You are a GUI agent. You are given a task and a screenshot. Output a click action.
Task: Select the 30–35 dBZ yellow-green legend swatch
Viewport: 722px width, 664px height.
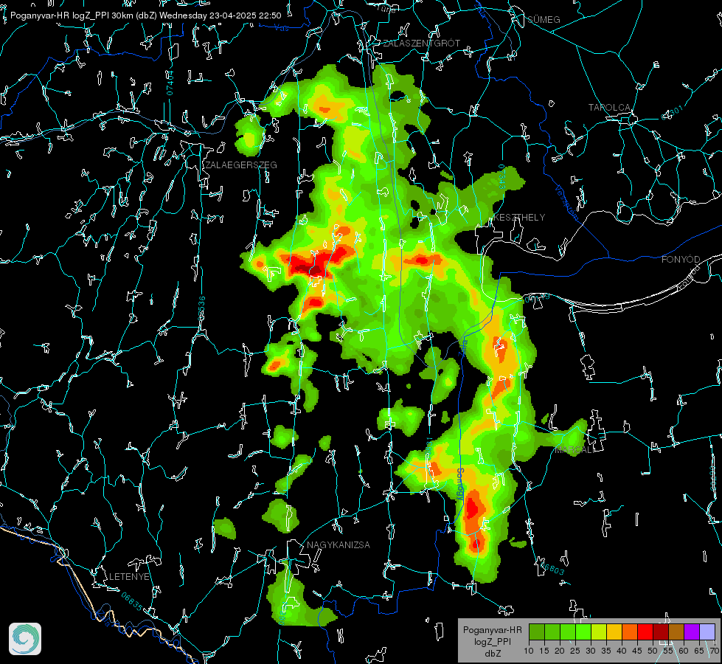pos(599,632)
